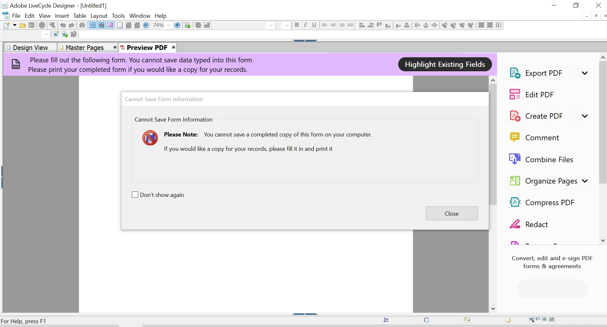
Task: Click the Align objects top icon
Action: (379, 25)
